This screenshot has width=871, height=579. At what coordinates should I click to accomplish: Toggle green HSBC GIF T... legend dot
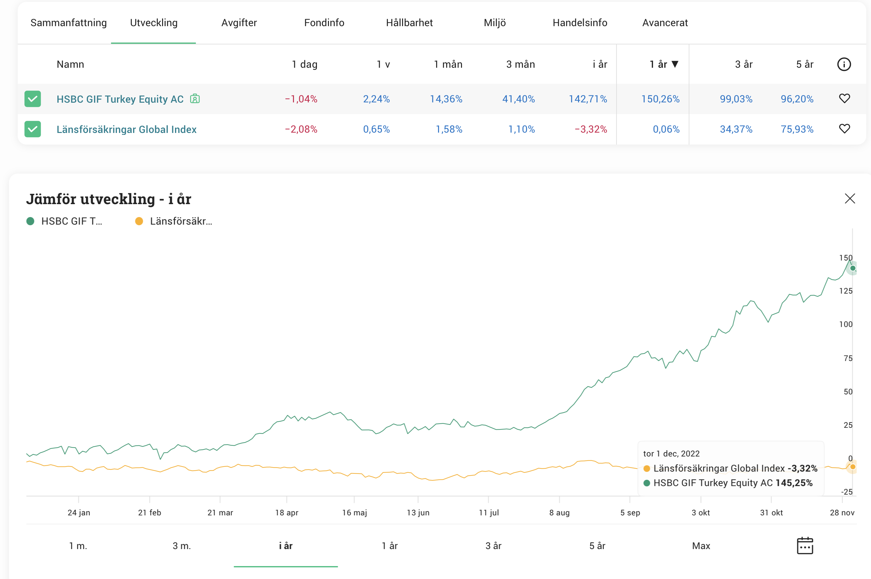[x=30, y=221]
